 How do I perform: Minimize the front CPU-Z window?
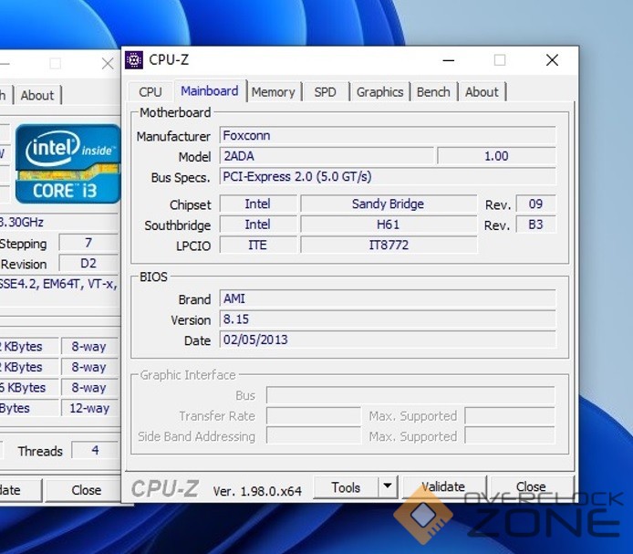(448, 60)
